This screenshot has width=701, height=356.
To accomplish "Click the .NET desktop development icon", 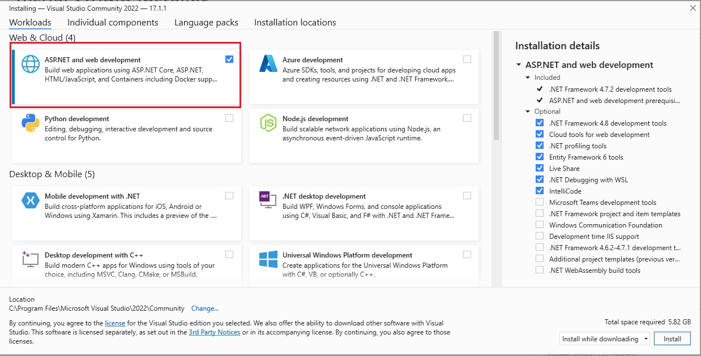I will coord(268,200).
